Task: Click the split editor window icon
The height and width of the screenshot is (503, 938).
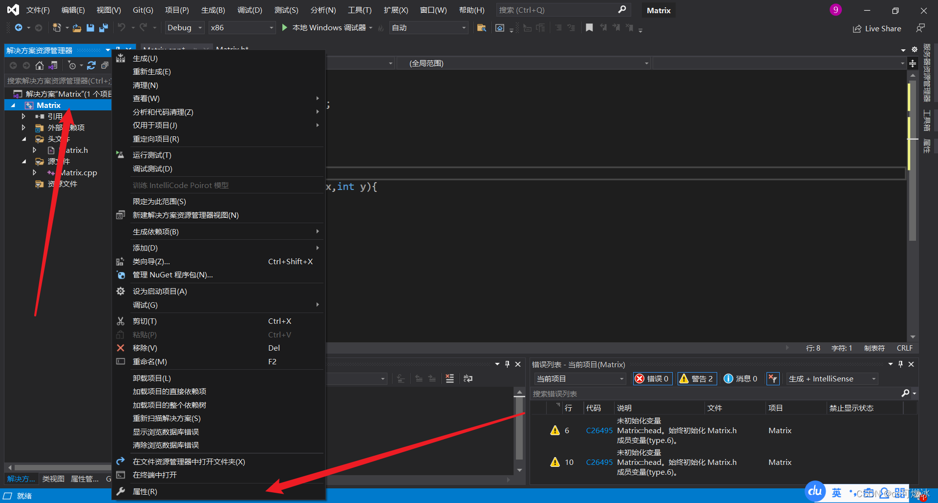Action: pos(913,63)
